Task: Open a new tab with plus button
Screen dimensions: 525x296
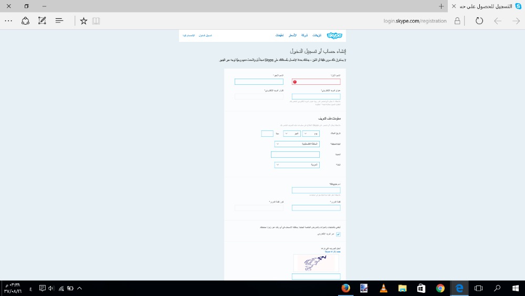Action: (442, 6)
